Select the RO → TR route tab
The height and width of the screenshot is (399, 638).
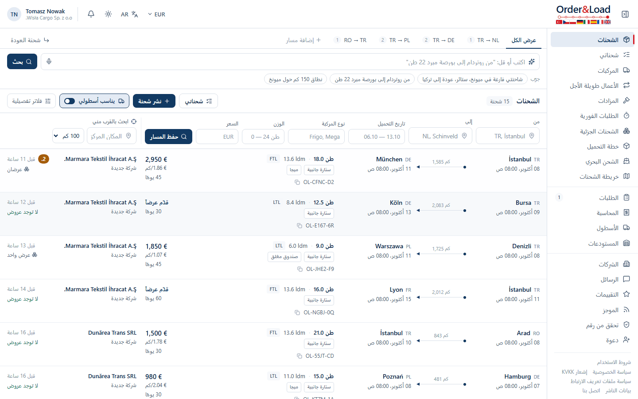pos(351,40)
